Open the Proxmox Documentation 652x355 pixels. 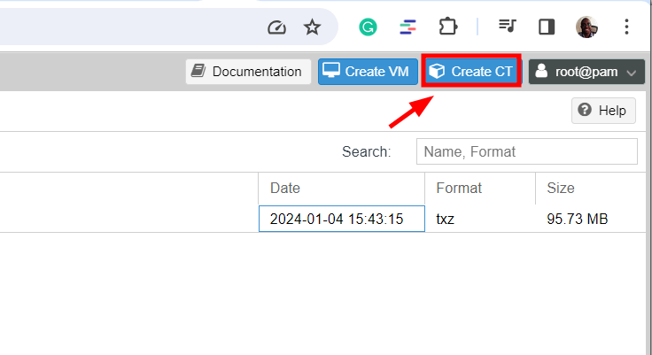[x=248, y=72]
